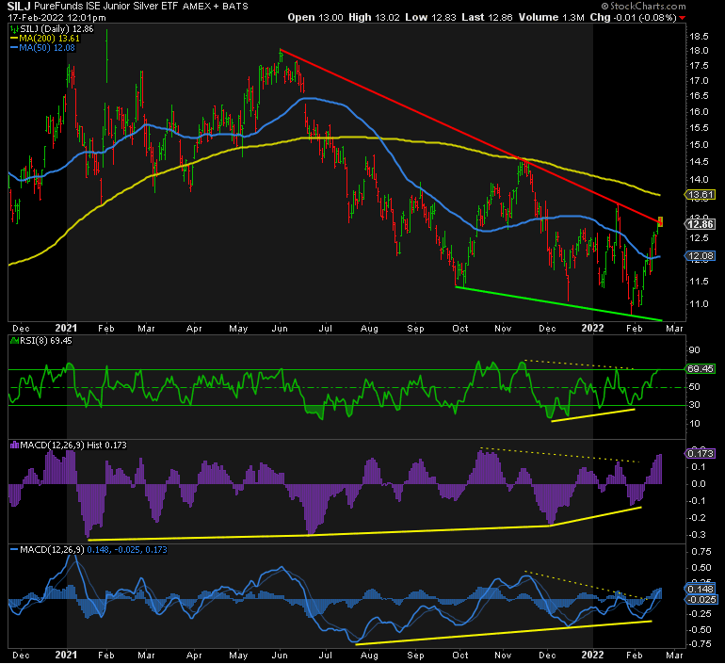Click the blue 12.08 price tag on right axis
725x664 pixels.
click(x=701, y=255)
